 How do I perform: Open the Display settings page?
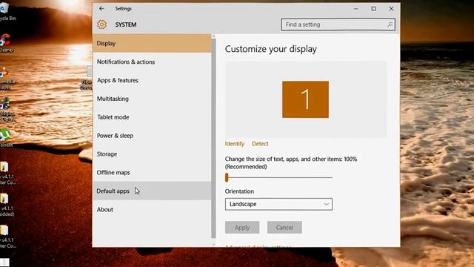point(152,43)
